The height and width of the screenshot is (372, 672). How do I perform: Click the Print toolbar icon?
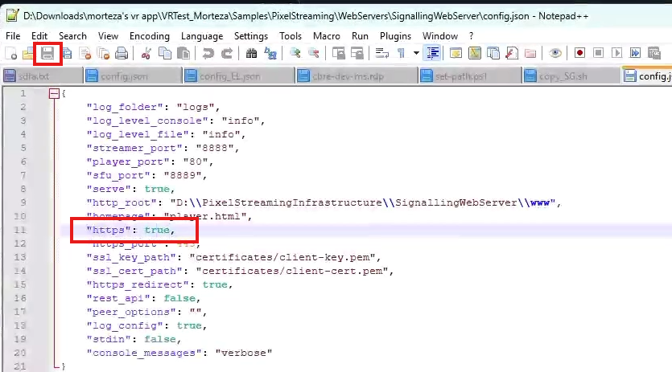(121, 54)
